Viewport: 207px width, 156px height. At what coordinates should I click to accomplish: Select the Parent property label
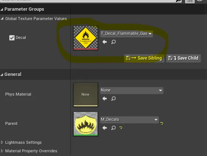click(x=11, y=123)
